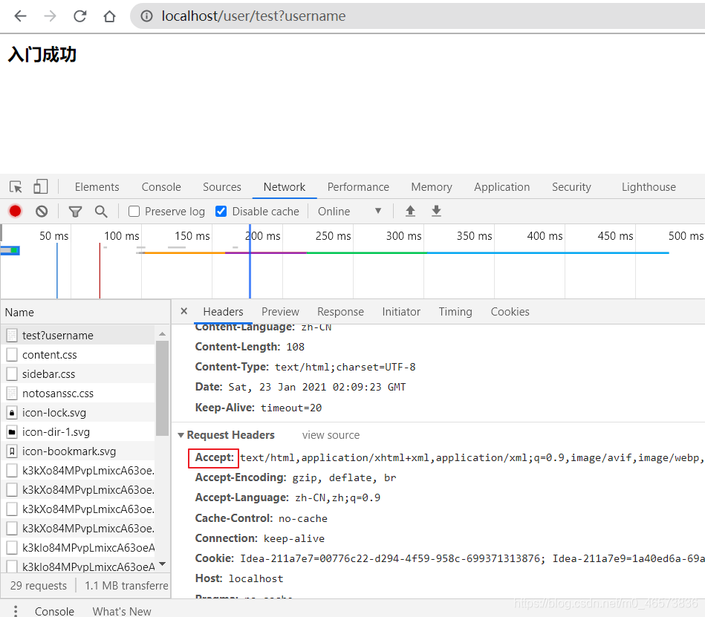Screen dimensions: 705x617
Task: Export HAR file download icon
Action: pos(436,211)
